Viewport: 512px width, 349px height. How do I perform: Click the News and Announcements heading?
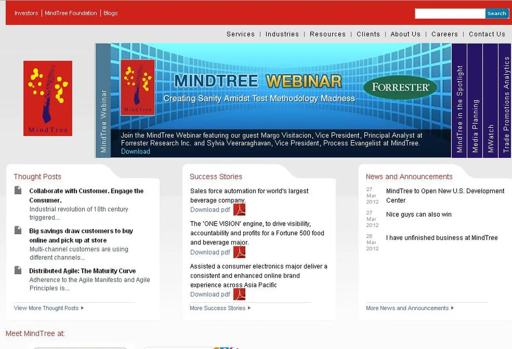tap(409, 177)
